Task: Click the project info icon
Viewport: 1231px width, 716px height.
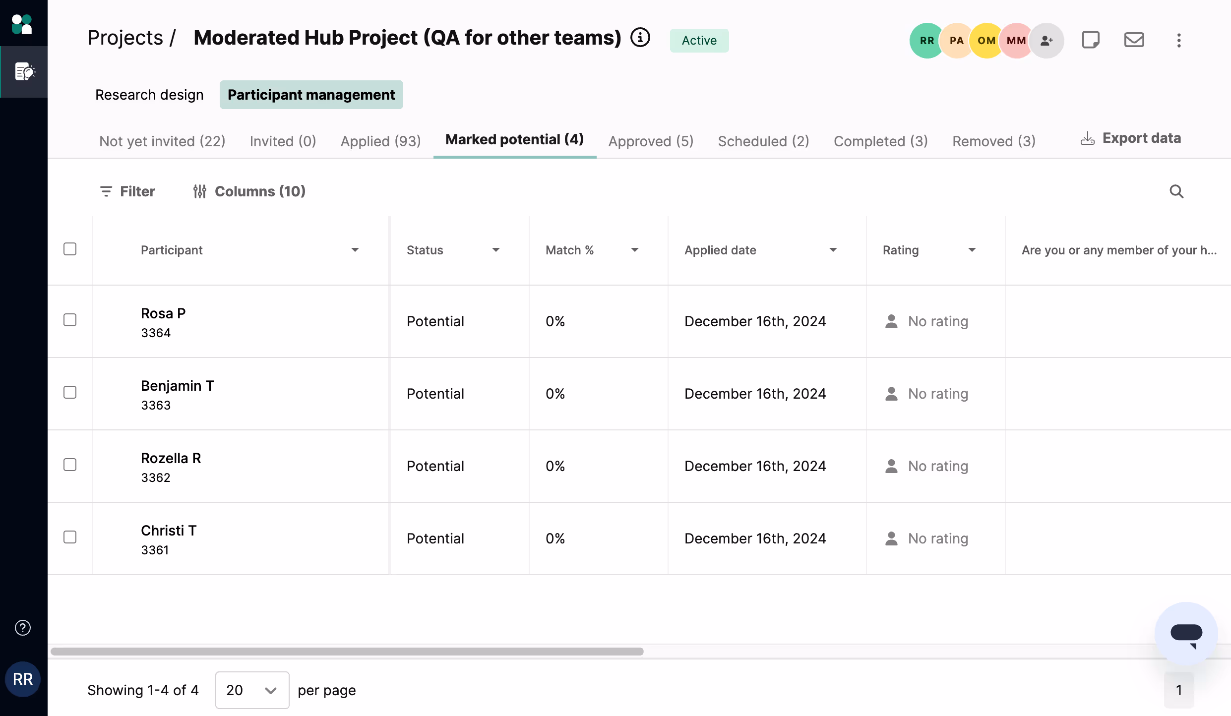Action: tap(640, 38)
